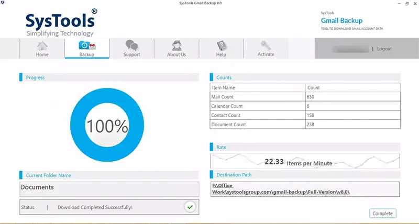Click the Complete button
This screenshot has width=419, height=224.
383,214
